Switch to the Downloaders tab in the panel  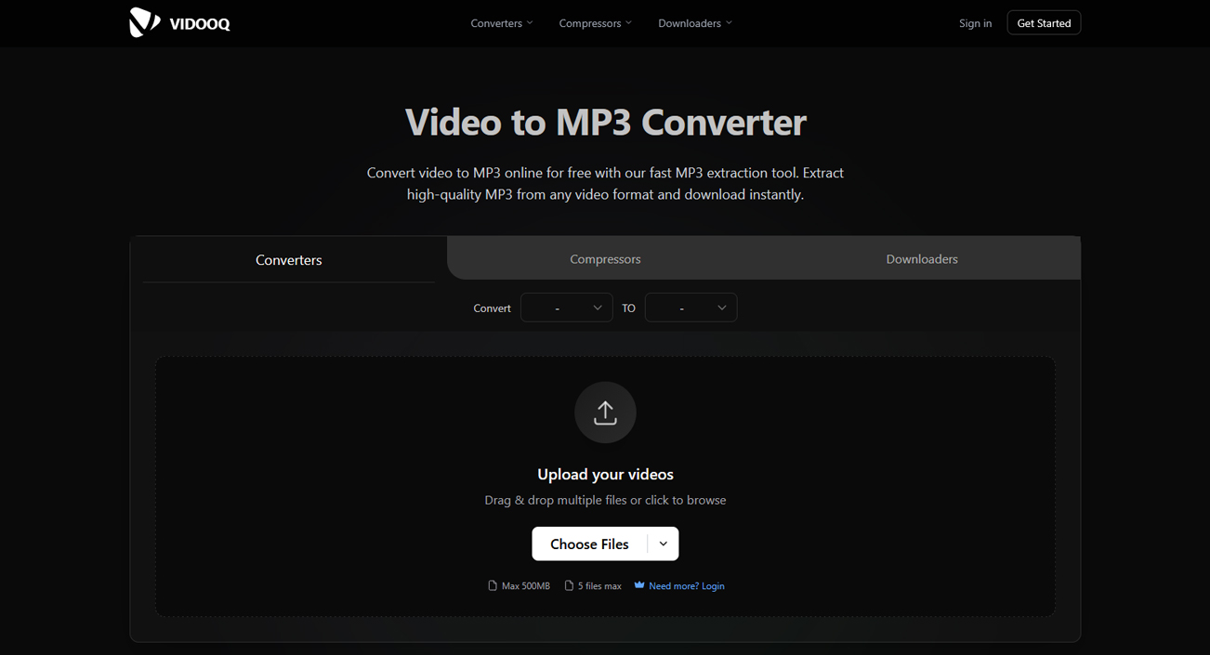pyautogui.click(x=921, y=259)
